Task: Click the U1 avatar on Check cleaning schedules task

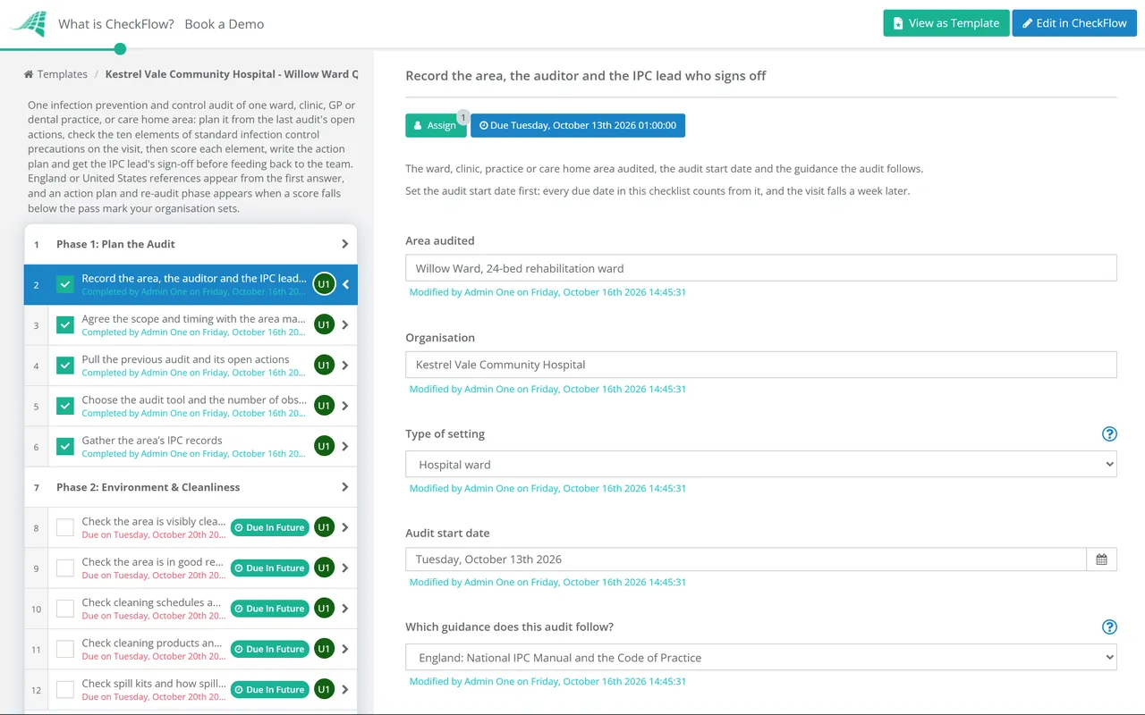Action: [324, 609]
